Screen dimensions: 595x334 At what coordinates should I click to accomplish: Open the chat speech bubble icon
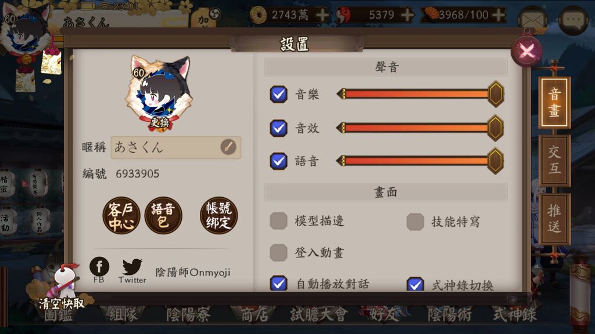coord(574,20)
